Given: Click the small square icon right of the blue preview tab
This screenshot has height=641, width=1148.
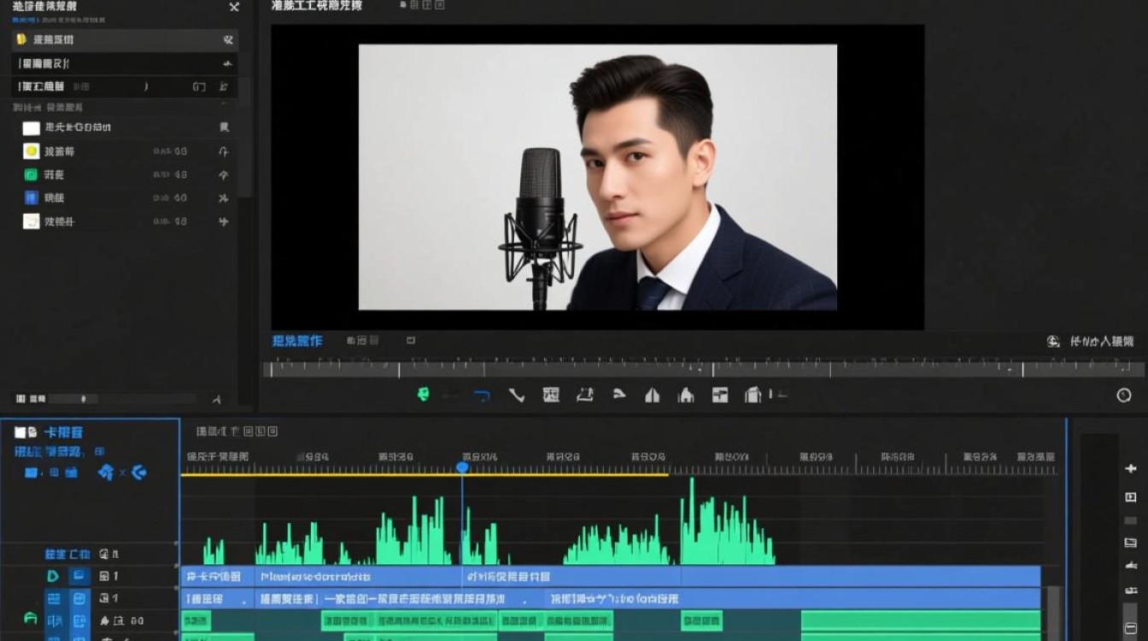Looking at the screenshot, I should pos(411,340).
